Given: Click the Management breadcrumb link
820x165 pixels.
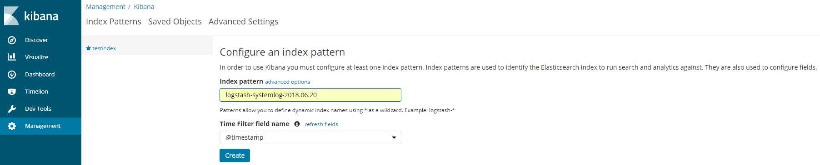Looking at the screenshot, I should click(x=105, y=7).
